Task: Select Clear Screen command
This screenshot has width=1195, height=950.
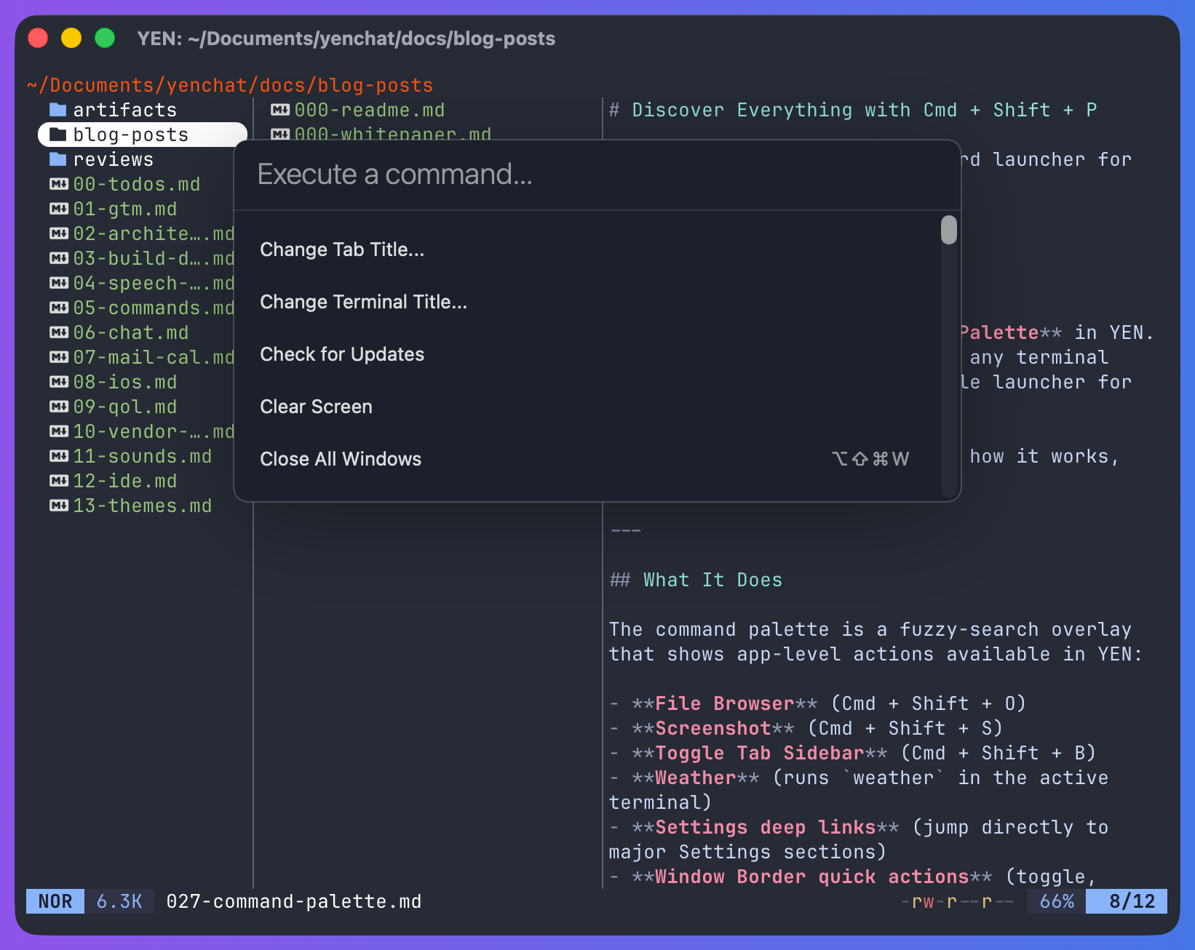Action: 587,407
